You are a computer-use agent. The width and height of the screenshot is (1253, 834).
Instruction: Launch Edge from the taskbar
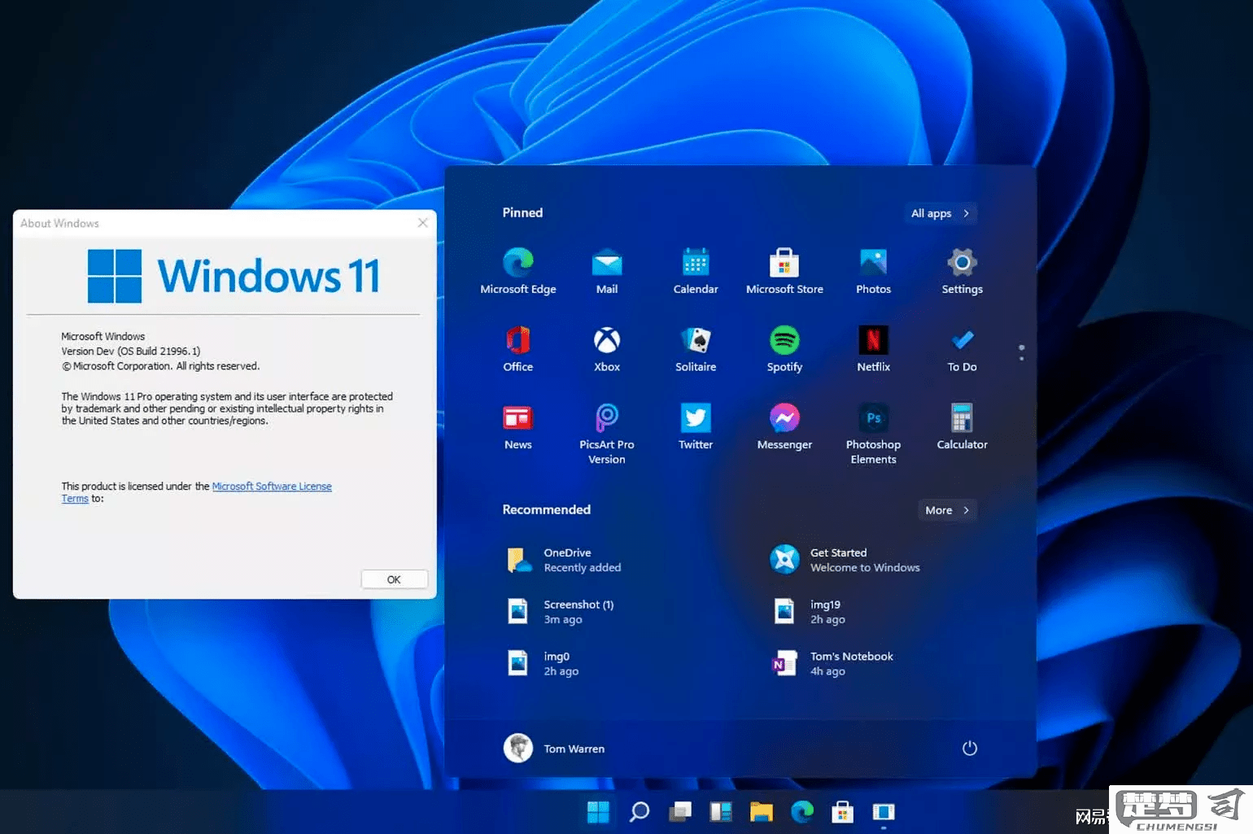point(802,812)
